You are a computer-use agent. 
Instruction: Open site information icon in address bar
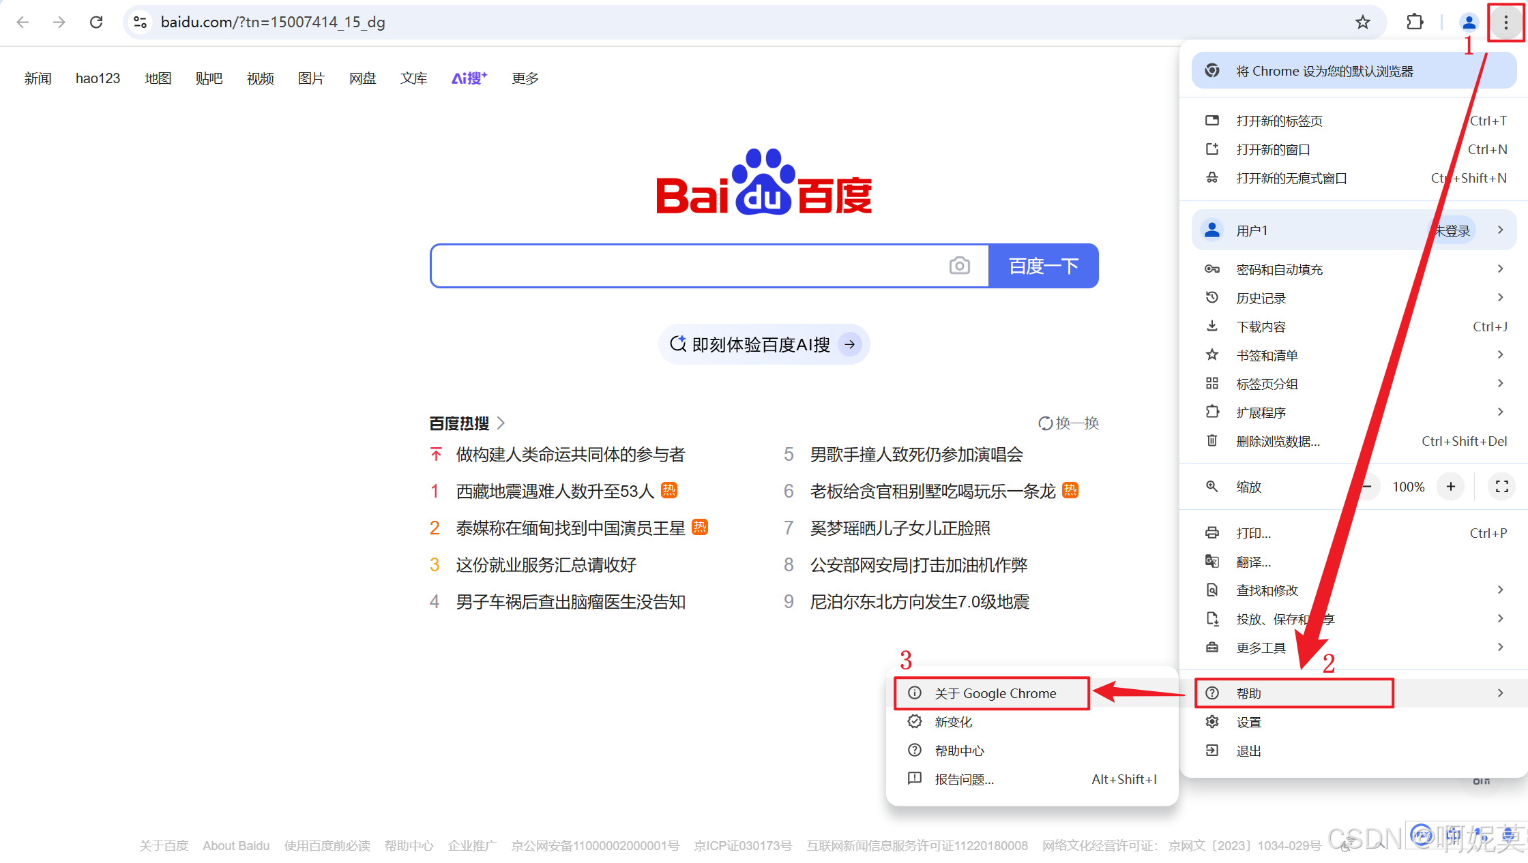point(140,22)
